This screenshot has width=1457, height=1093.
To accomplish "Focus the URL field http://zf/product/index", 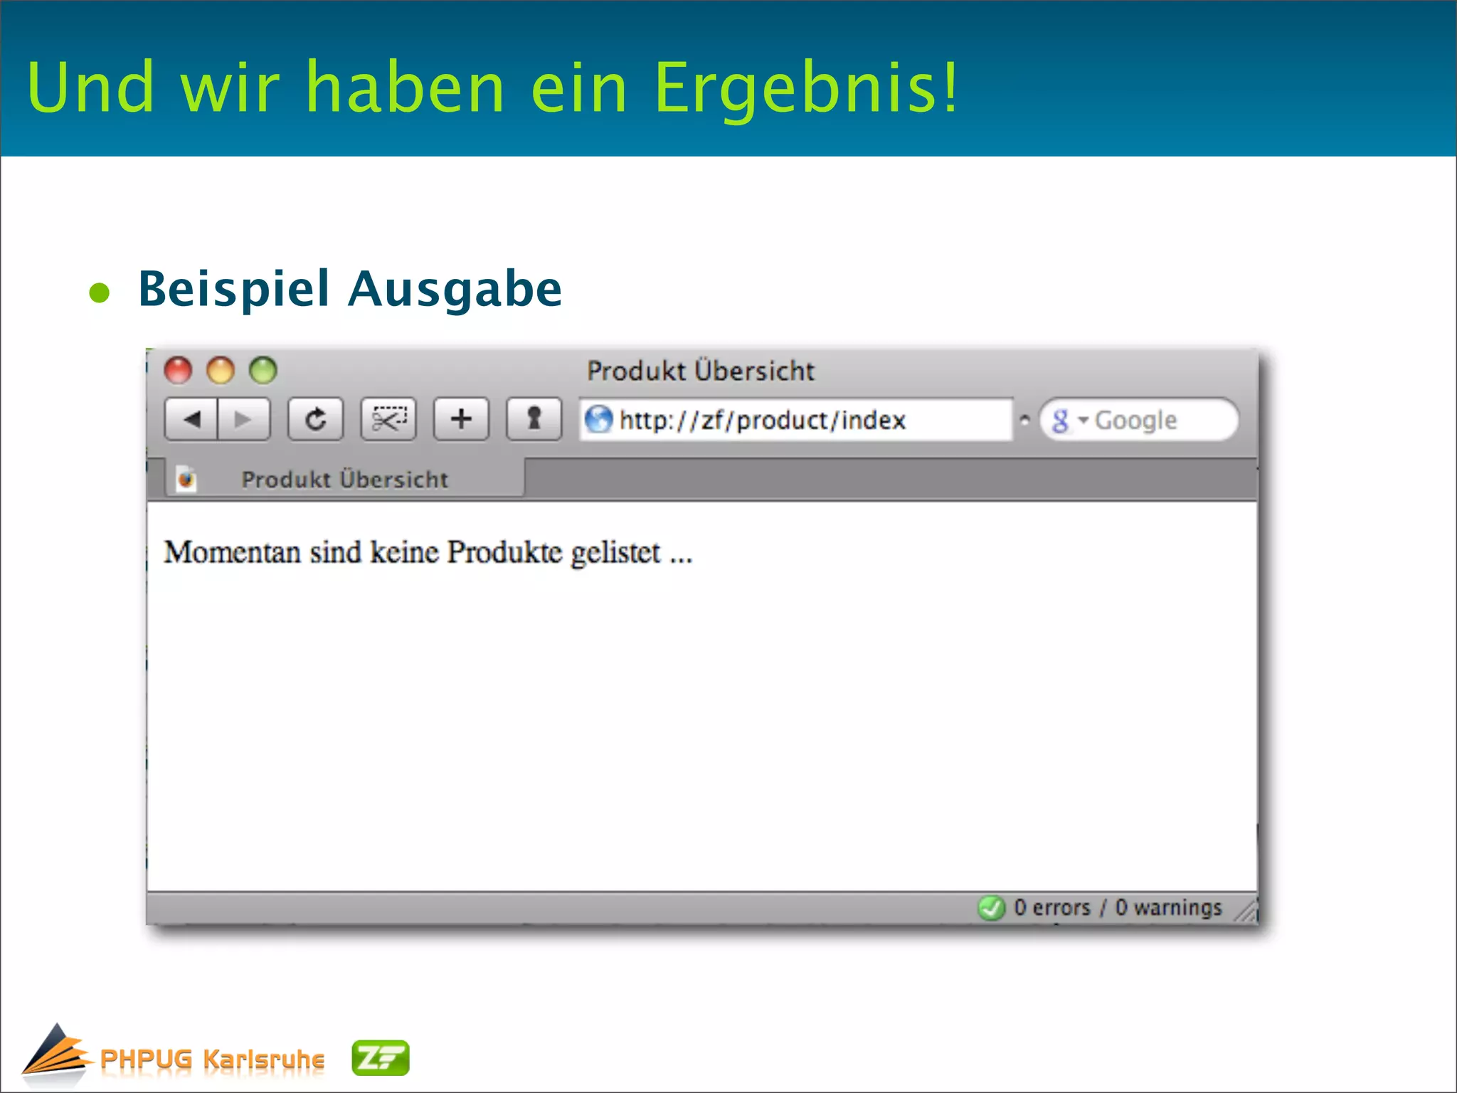I will [795, 420].
